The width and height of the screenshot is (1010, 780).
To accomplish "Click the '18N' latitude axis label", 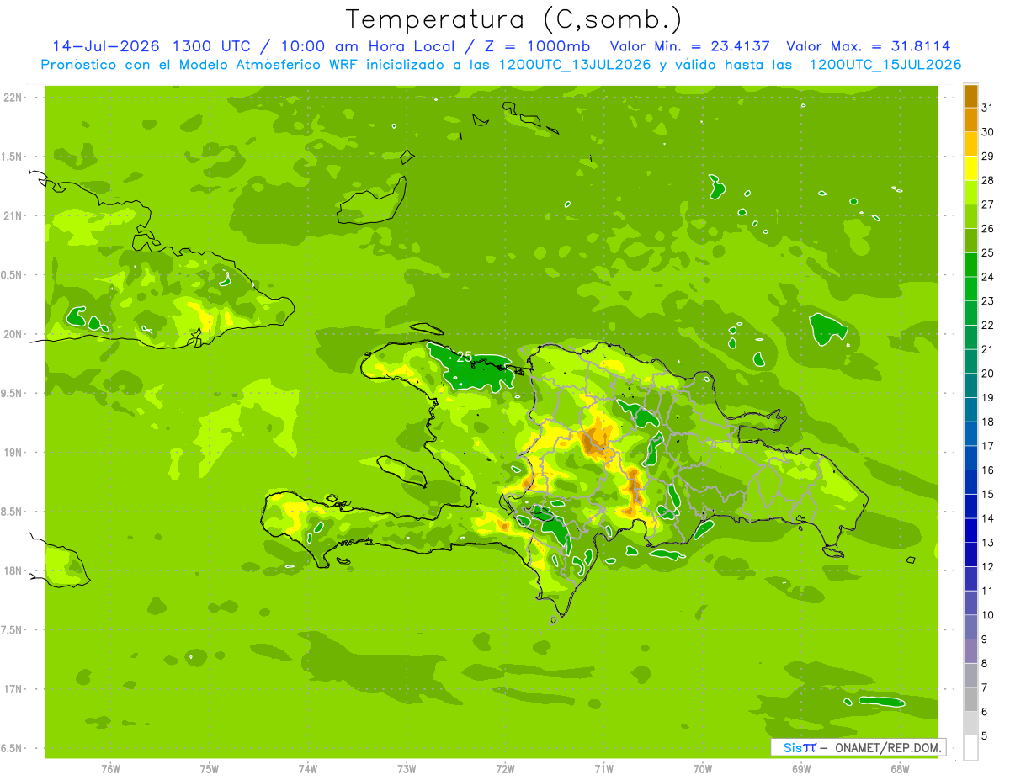I will [x=13, y=570].
